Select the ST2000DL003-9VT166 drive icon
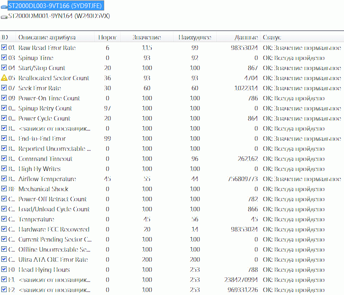This screenshot has height=295, width=344. pos(4,7)
